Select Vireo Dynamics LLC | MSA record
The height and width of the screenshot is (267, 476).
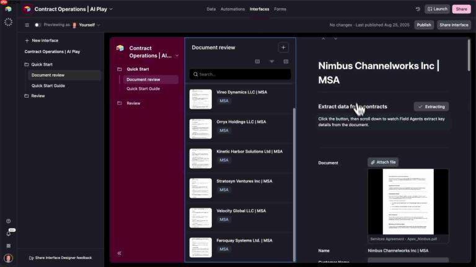click(239, 99)
